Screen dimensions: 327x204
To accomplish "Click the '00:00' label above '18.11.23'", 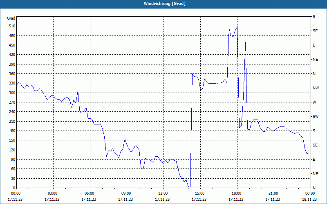I will [x=311, y=193].
